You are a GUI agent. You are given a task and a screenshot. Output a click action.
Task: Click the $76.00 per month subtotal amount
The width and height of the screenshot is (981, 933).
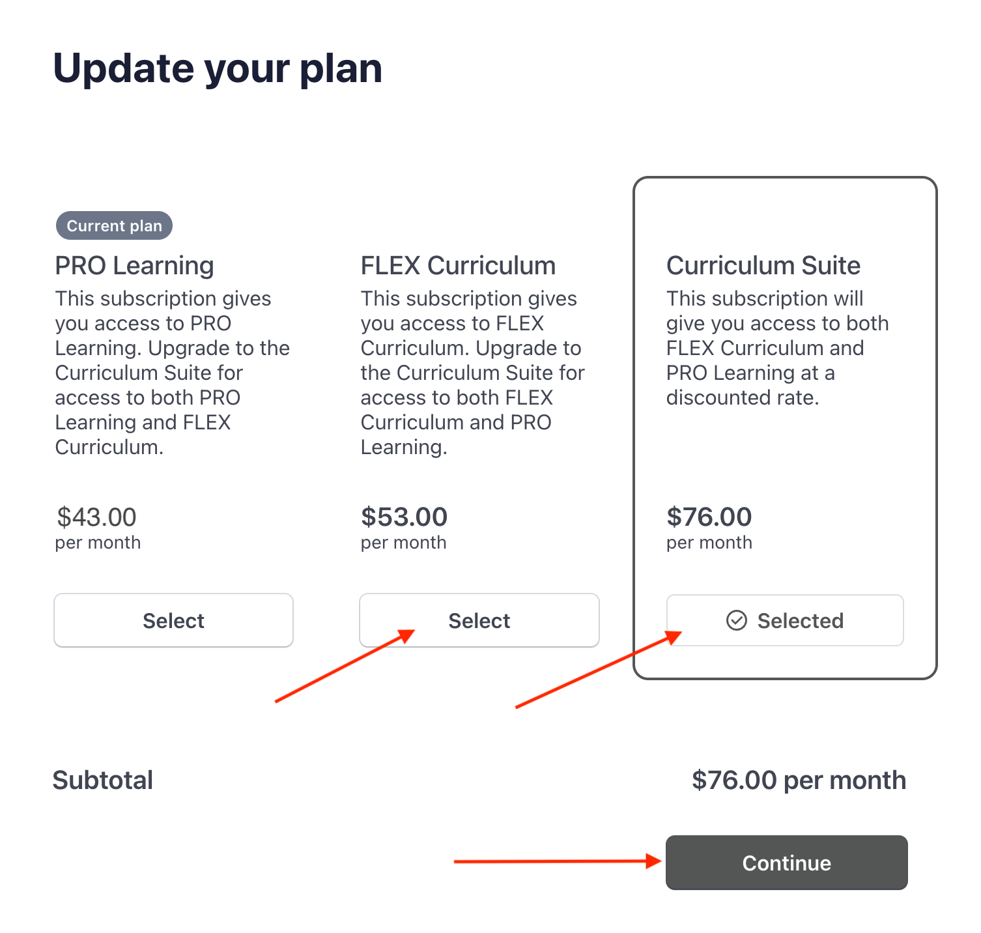pyautogui.click(x=799, y=780)
